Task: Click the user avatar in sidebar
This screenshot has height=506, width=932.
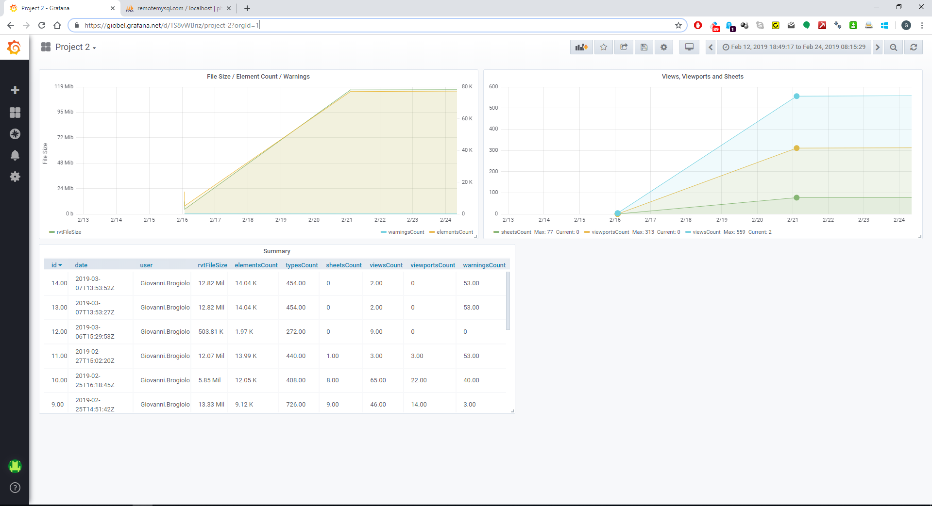Action: pyautogui.click(x=15, y=466)
